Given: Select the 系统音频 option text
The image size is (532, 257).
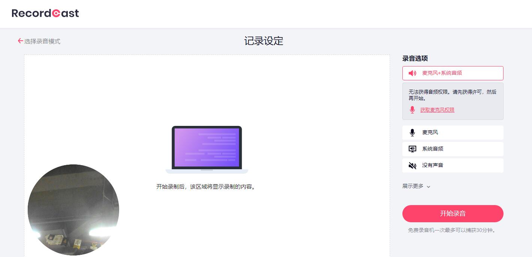Looking at the screenshot, I should (432, 149).
